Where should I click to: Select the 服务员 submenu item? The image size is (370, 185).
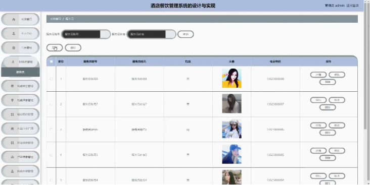click(20, 72)
